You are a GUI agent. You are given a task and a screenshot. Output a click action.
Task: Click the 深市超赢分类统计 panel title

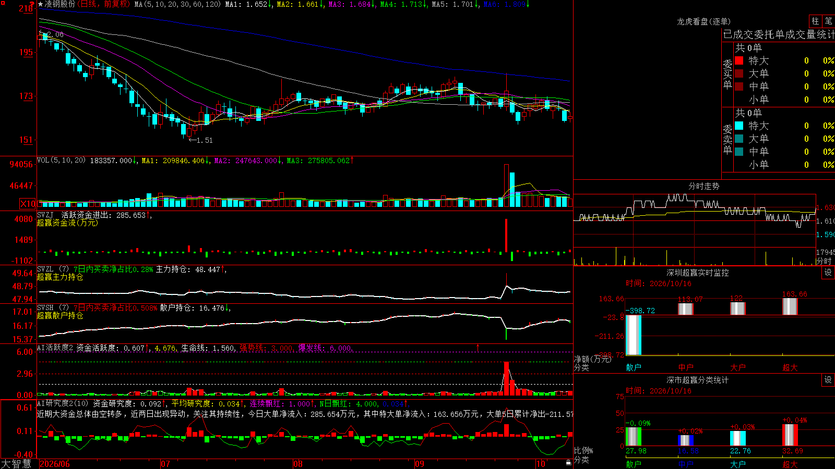point(697,380)
